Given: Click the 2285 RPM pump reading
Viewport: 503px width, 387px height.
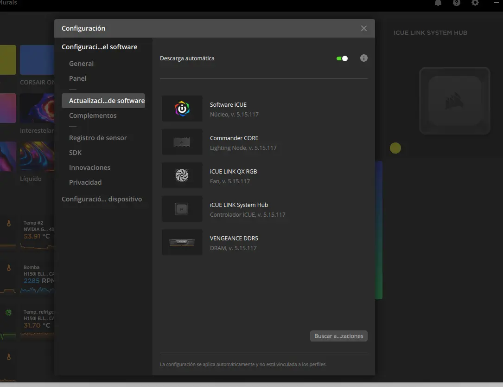Looking at the screenshot, I should 39,281.
